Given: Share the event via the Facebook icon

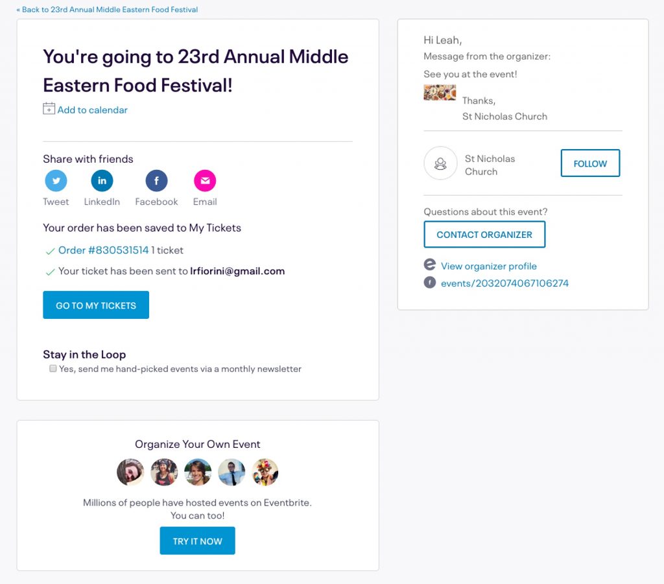Looking at the screenshot, I should tap(156, 180).
